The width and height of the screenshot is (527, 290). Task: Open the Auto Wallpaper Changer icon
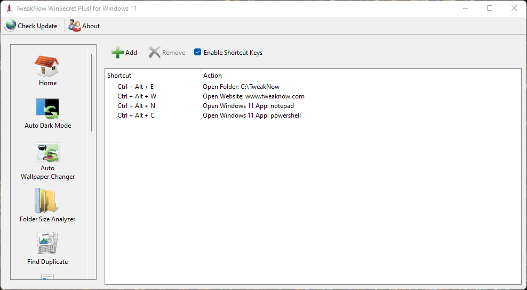(47, 152)
